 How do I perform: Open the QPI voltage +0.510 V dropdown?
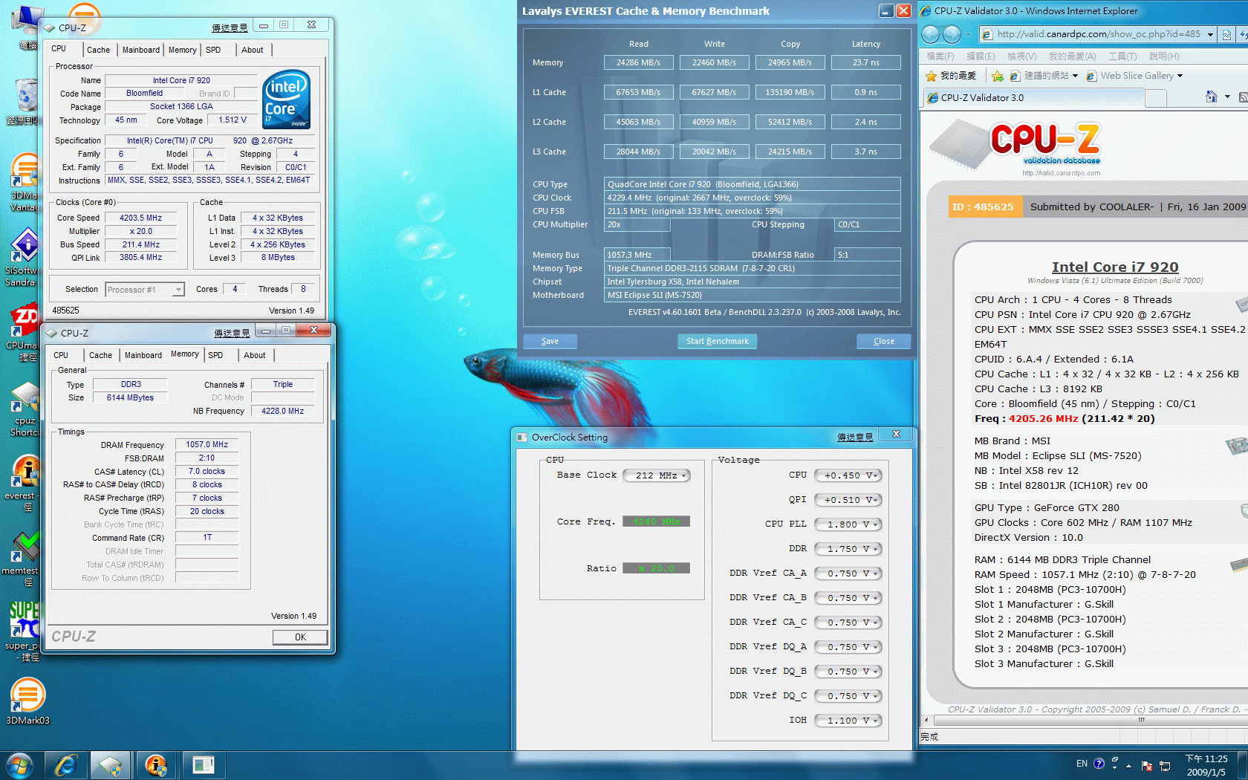pyautogui.click(x=848, y=500)
